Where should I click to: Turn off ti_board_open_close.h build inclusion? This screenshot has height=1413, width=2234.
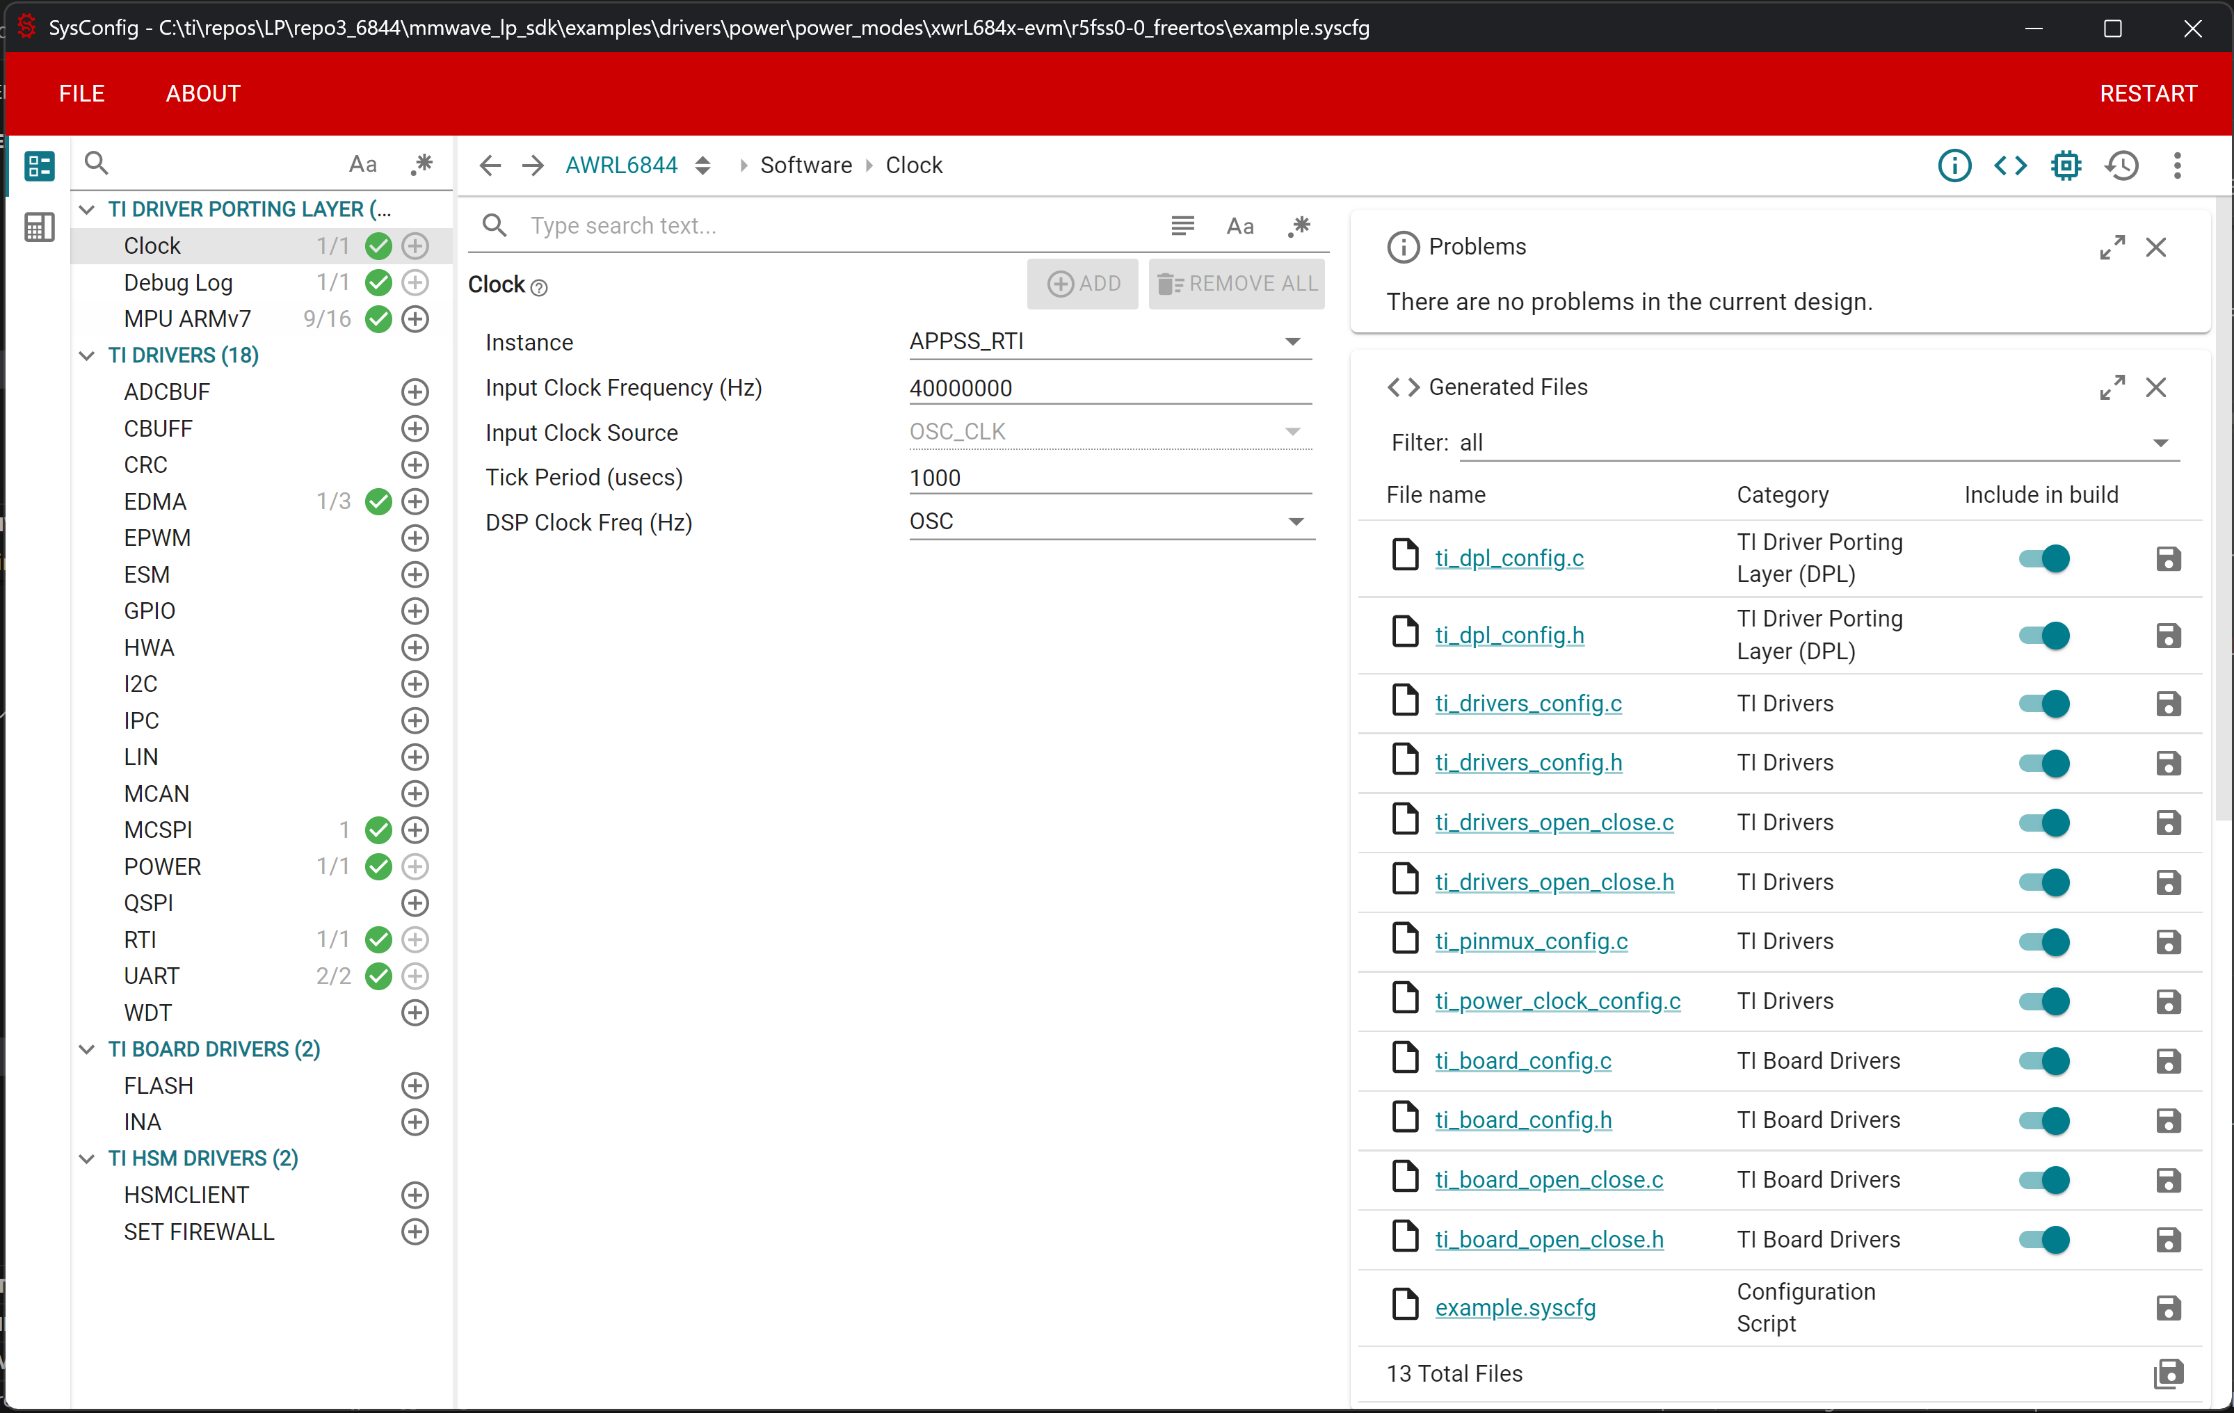click(2044, 1240)
